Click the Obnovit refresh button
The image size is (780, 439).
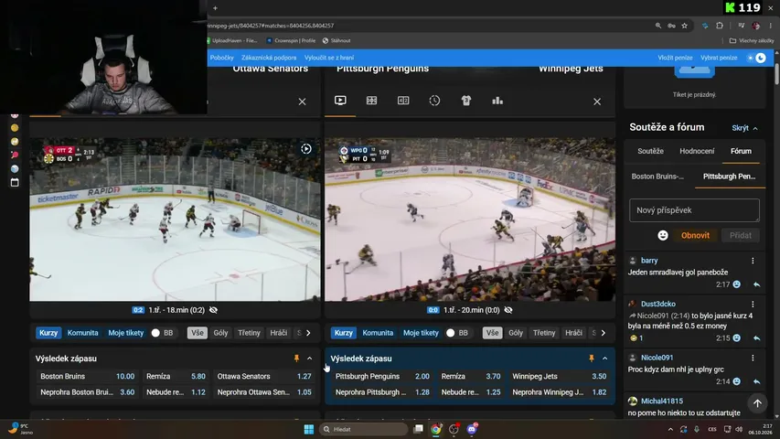(x=695, y=235)
